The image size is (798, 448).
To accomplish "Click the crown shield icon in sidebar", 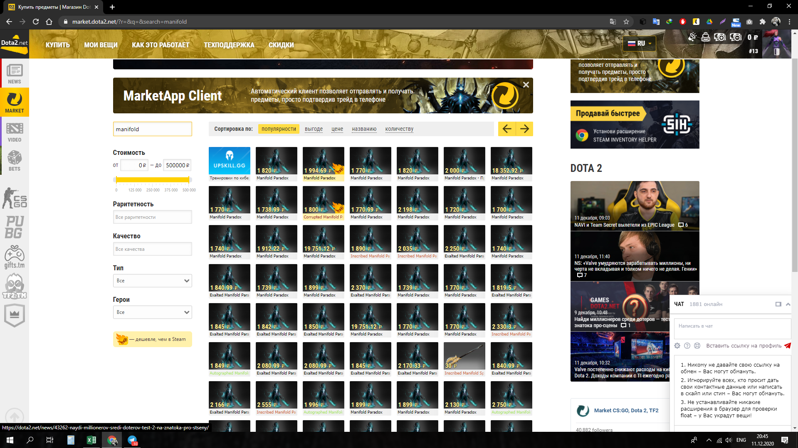I will pyautogui.click(x=14, y=315).
